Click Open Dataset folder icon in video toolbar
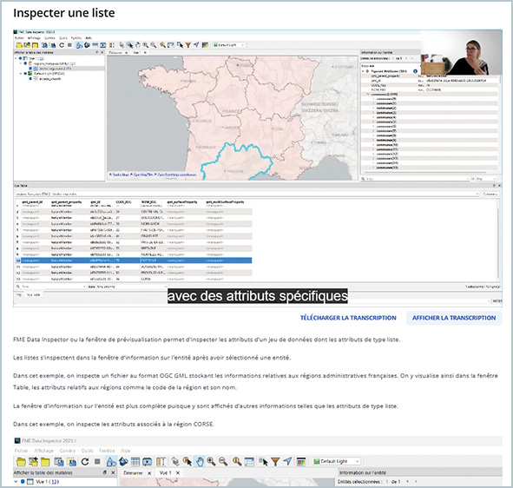513x488 pixels. (19, 45)
